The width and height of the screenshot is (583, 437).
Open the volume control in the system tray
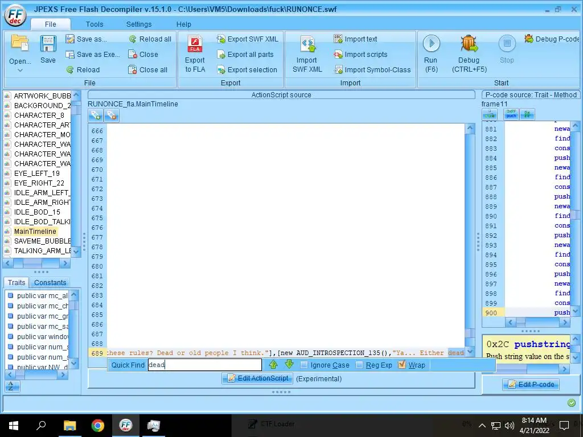(x=510, y=426)
